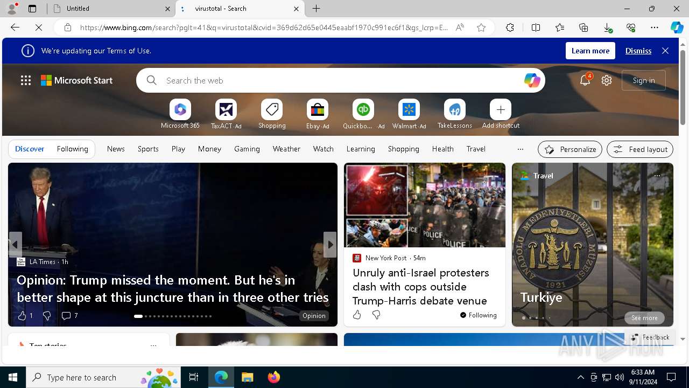
Task: Go to next carousel story
Action: click(x=330, y=245)
